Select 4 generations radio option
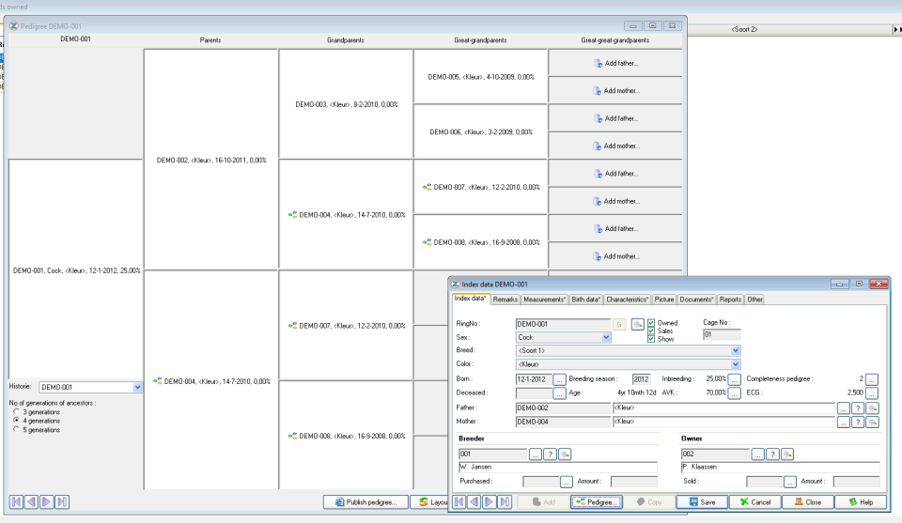 [x=16, y=420]
